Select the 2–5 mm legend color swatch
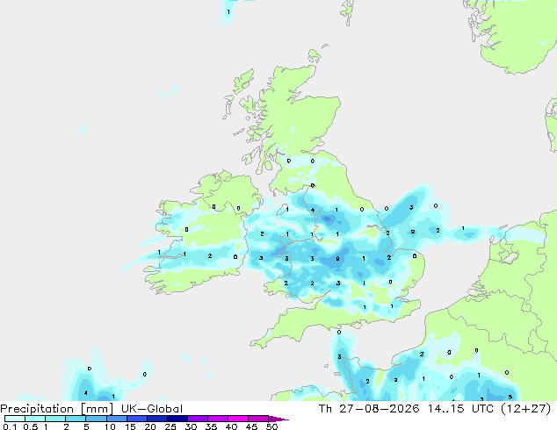Viewport: 557px width, 430px height. point(76,419)
